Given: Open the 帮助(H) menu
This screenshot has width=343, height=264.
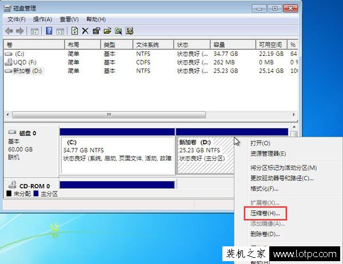Looking at the screenshot, I should click(96, 19).
